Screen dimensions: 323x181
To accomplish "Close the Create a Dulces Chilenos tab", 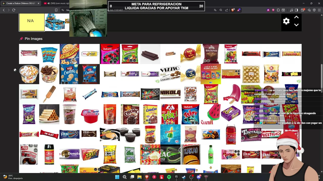I will (38, 3).
